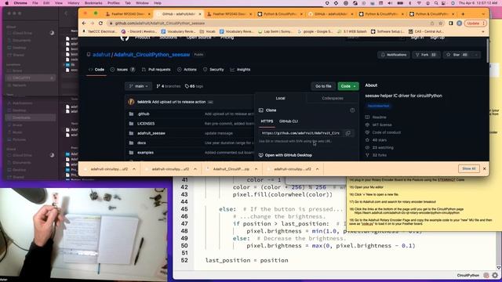Viewport: 502px width, 282px height.
Task: Go back using Chrome's back arrow
Action: point(84,23)
